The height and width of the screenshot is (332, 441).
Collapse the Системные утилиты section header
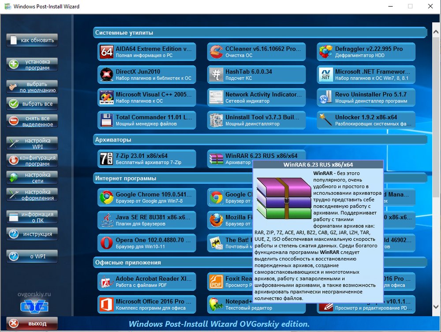click(x=260, y=33)
